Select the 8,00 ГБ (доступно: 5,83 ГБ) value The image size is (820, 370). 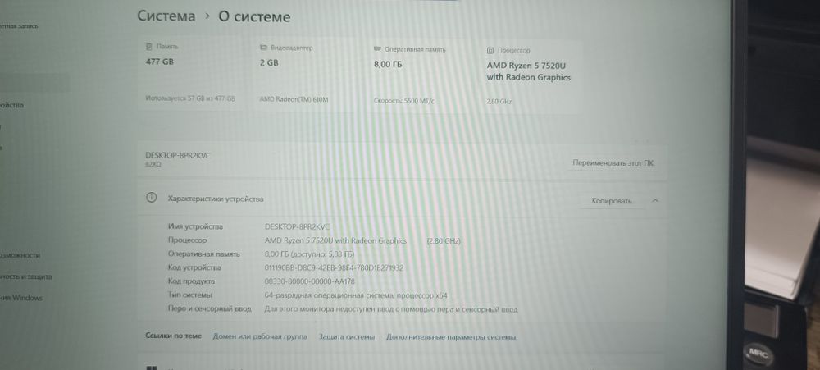[310, 254]
